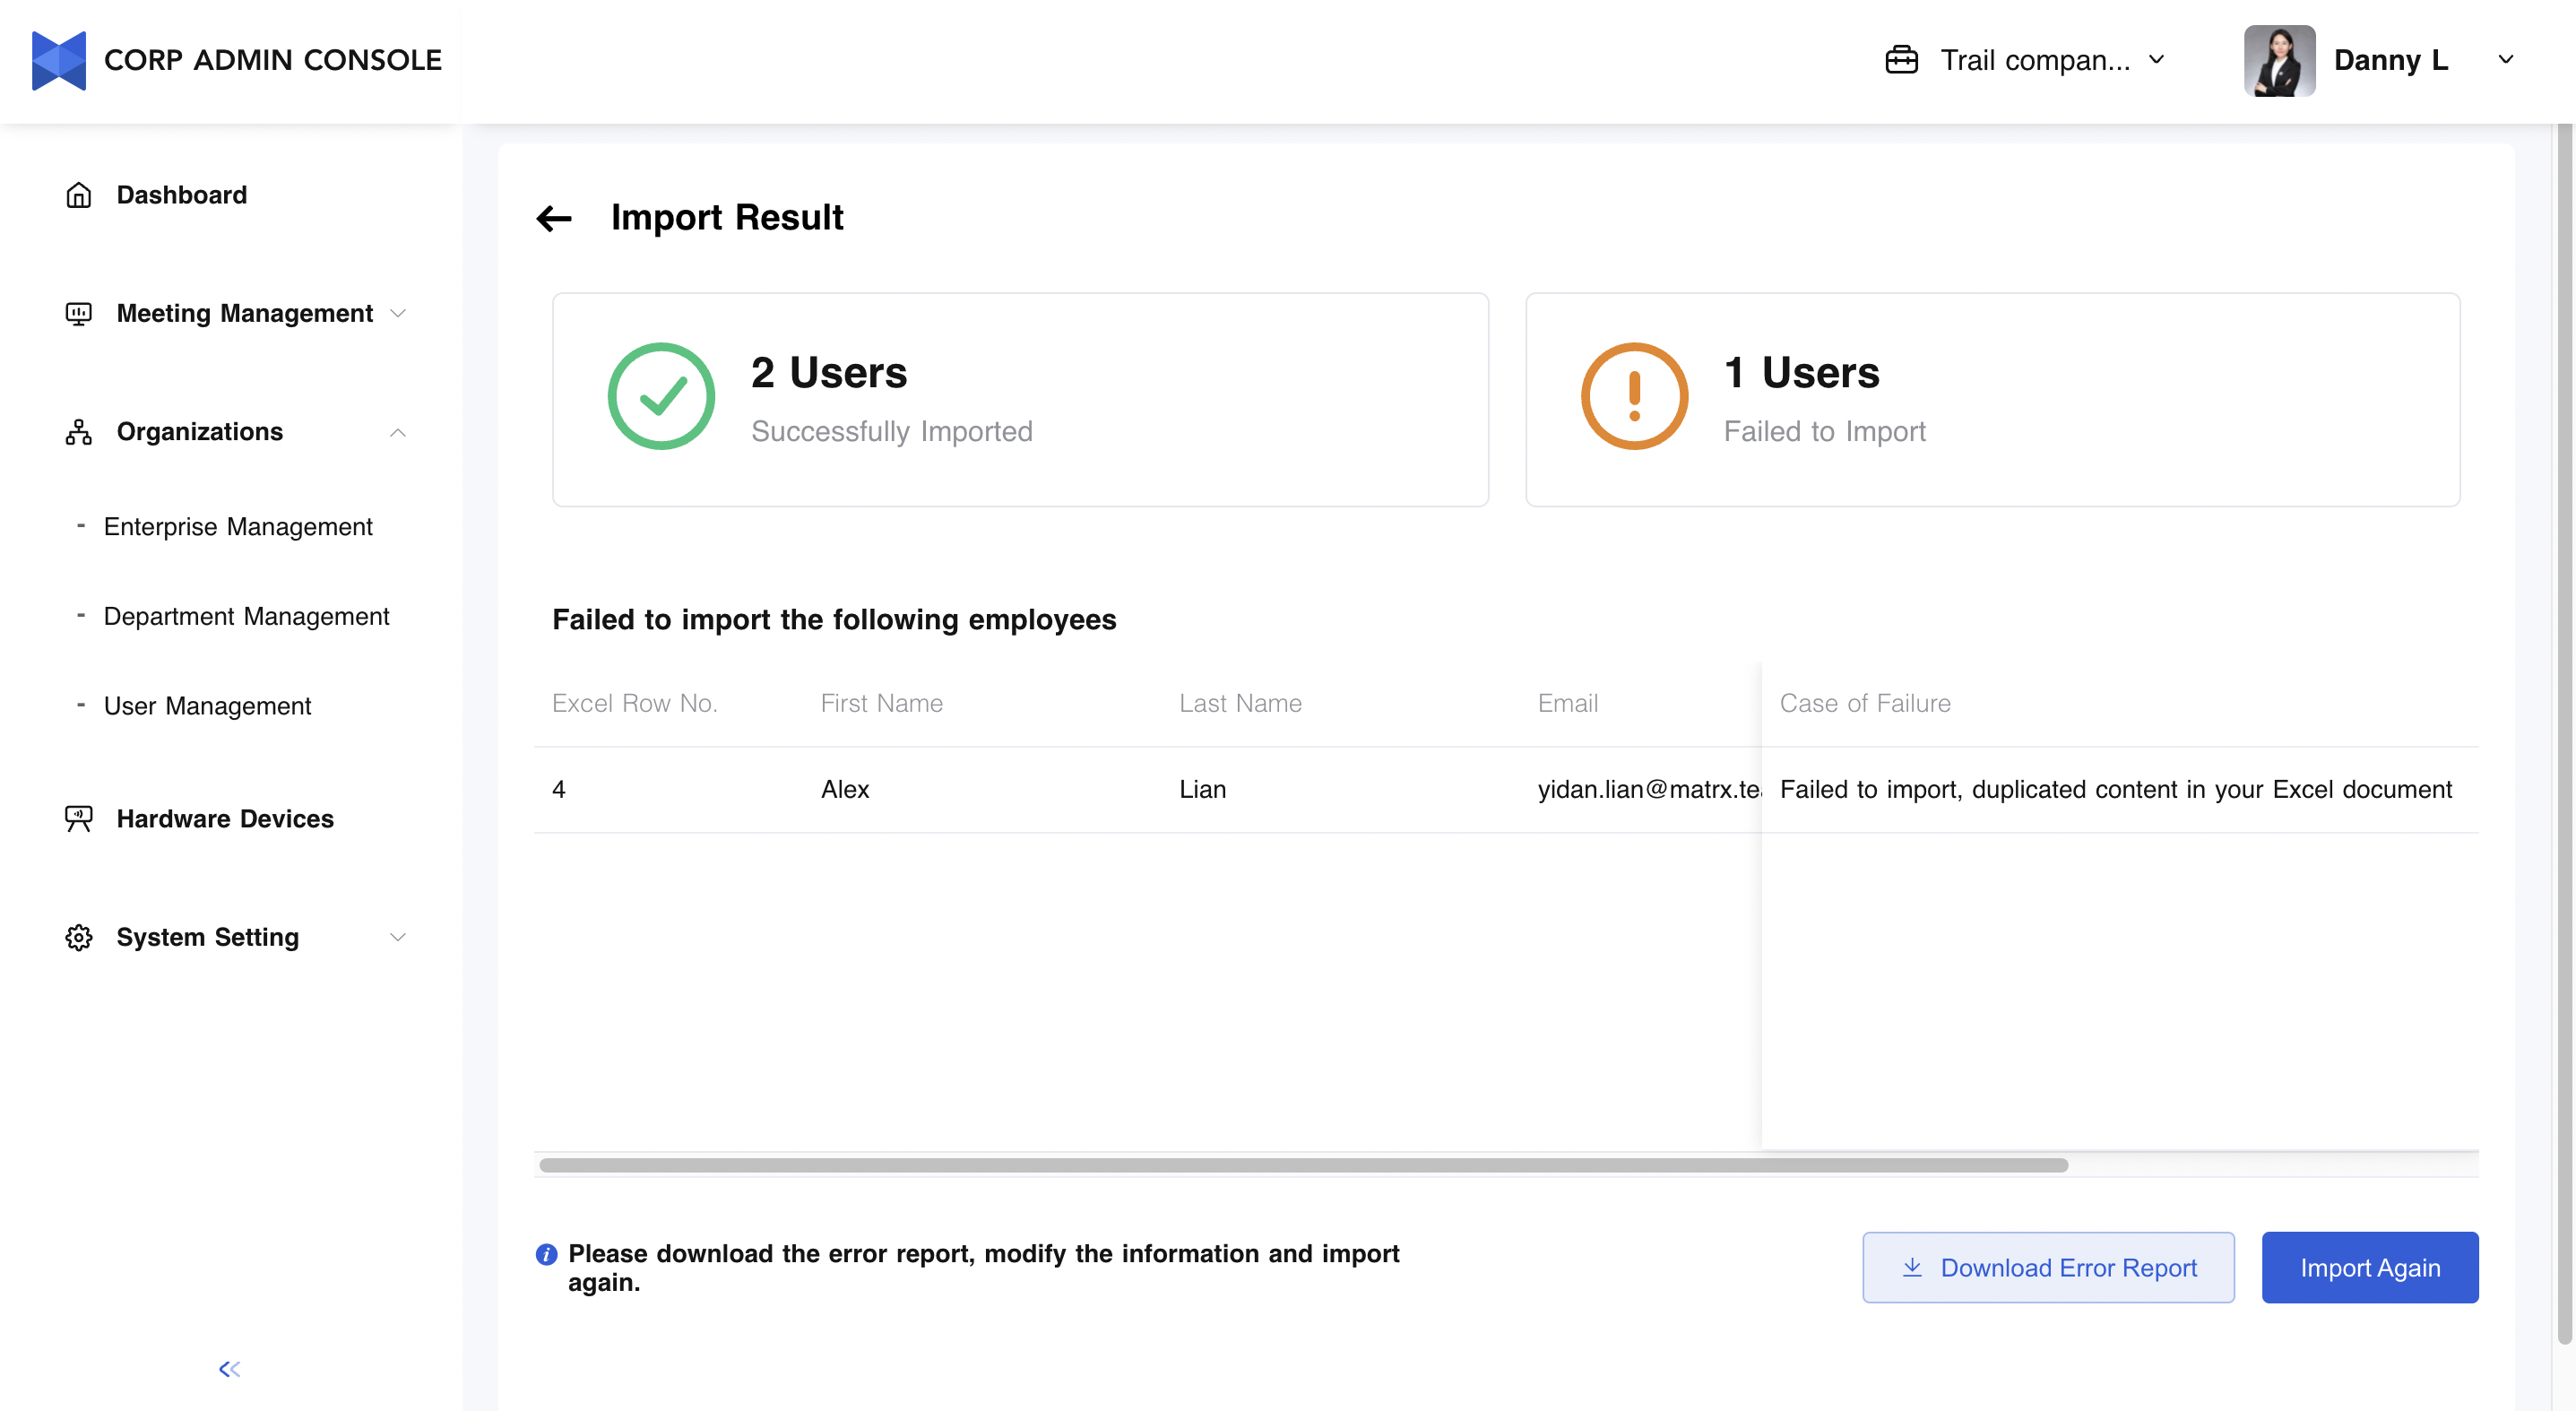Click the briefcase icon by company name
Screen dimensions: 2576x1411
(1901, 60)
